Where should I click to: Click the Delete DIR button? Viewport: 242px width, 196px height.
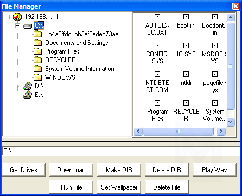click(x=167, y=169)
